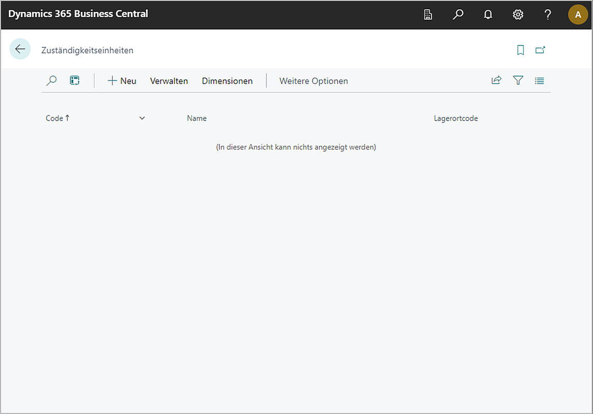This screenshot has width=593, height=414.
Task: Search the list with the toolbar magnifier
Action: click(x=51, y=81)
